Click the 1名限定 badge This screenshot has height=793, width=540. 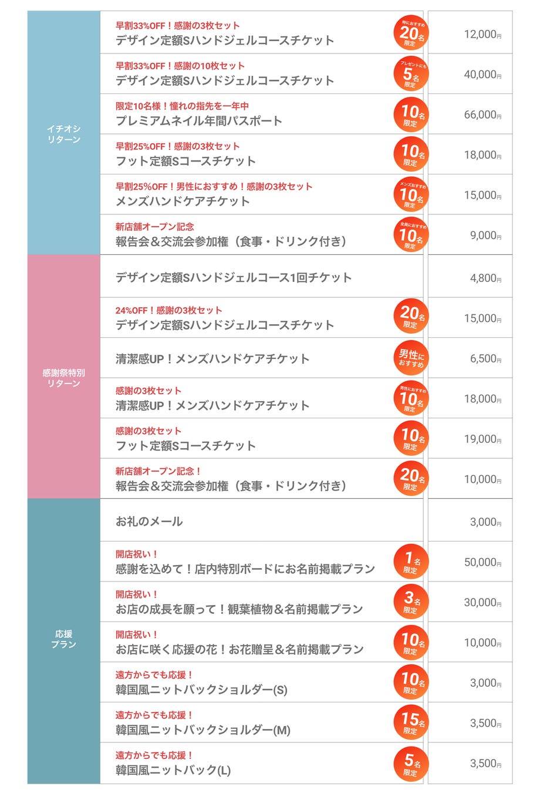click(411, 562)
